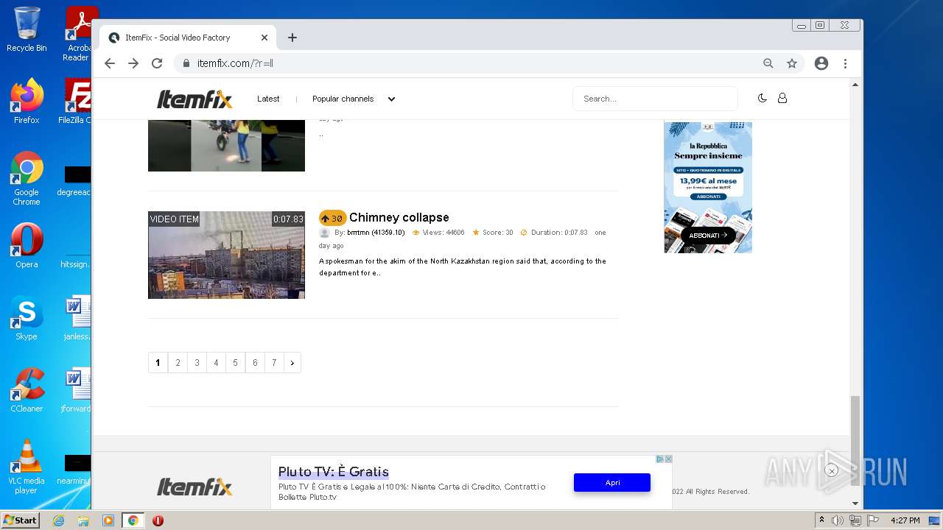The image size is (943, 530).
Task: Click the ad info icon on banner
Action: coord(660,459)
